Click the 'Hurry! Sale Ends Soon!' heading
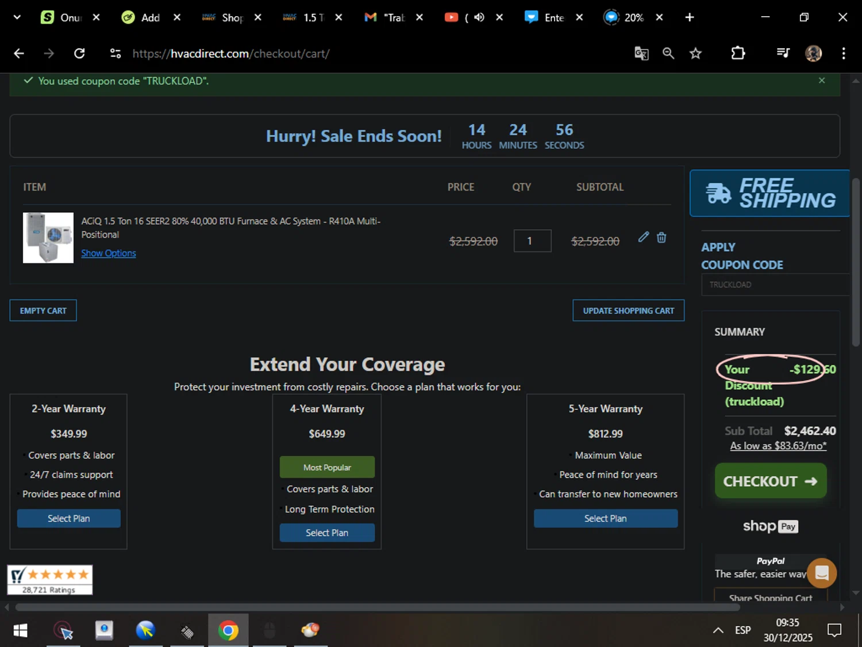This screenshot has height=647, width=862. (353, 136)
